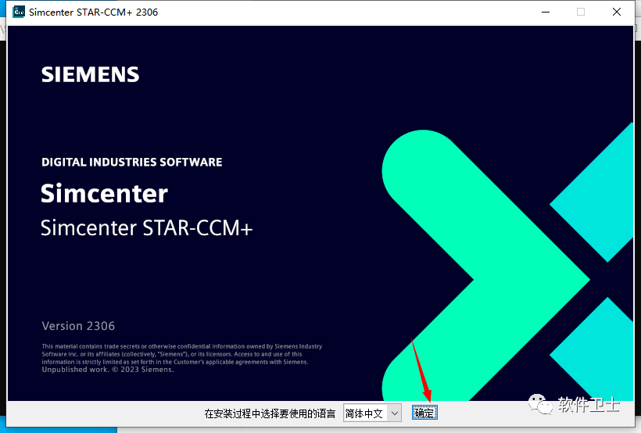641x433 pixels.
Task: Click the 确定 confirm button
Action: (x=424, y=413)
